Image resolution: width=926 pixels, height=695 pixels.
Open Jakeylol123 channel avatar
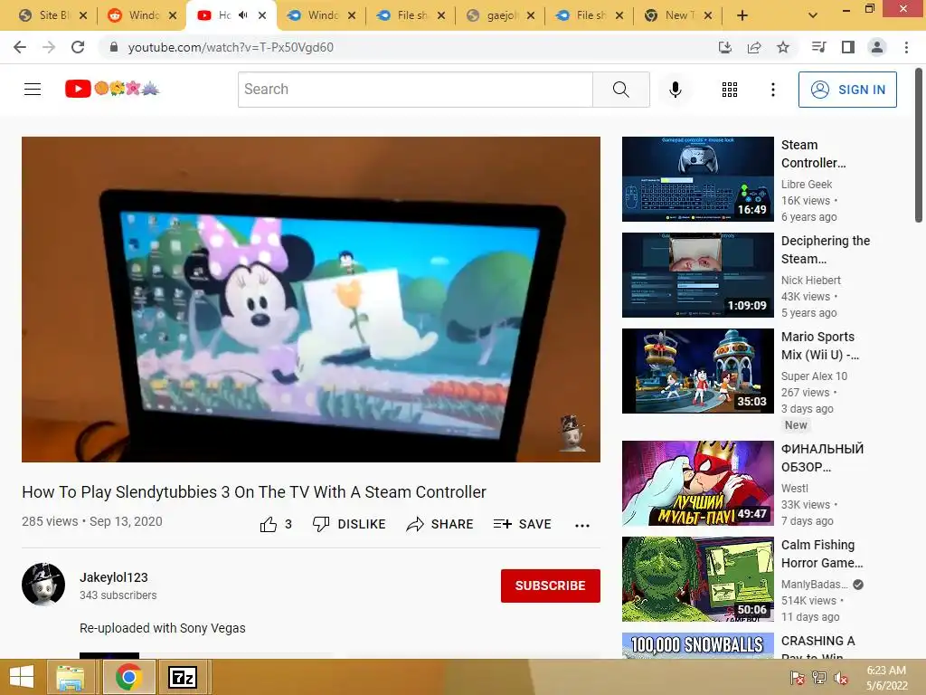[x=43, y=585]
